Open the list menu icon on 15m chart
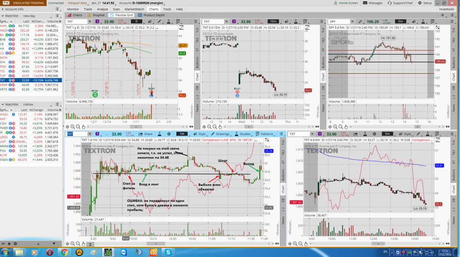The image size is (460, 257). (322, 22)
